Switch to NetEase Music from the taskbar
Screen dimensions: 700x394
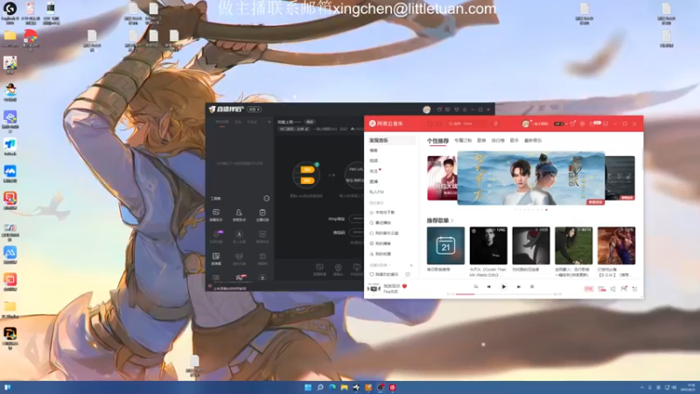392,387
